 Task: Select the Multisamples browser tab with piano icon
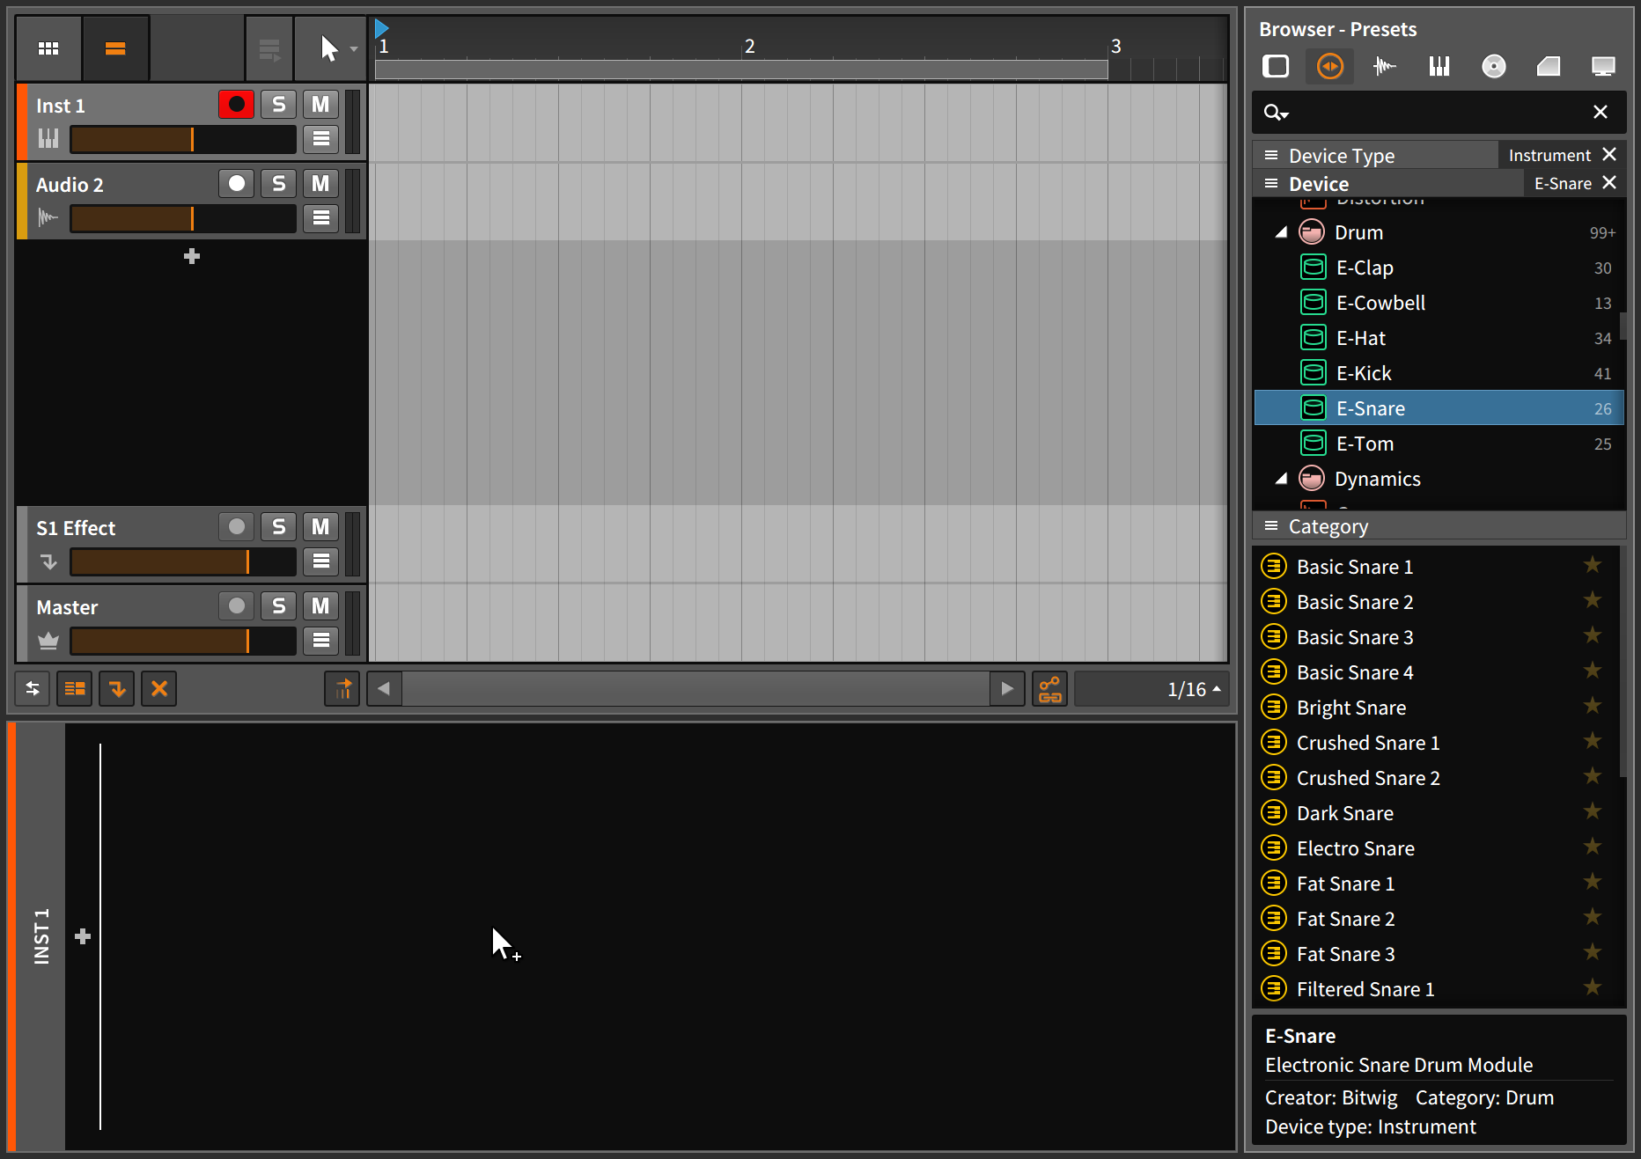(x=1439, y=66)
